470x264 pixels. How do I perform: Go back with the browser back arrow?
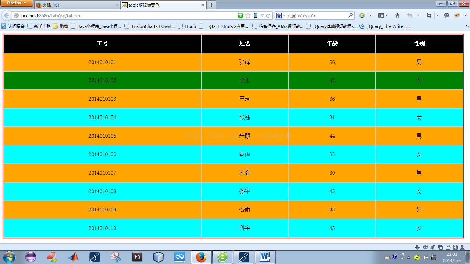(7, 15)
